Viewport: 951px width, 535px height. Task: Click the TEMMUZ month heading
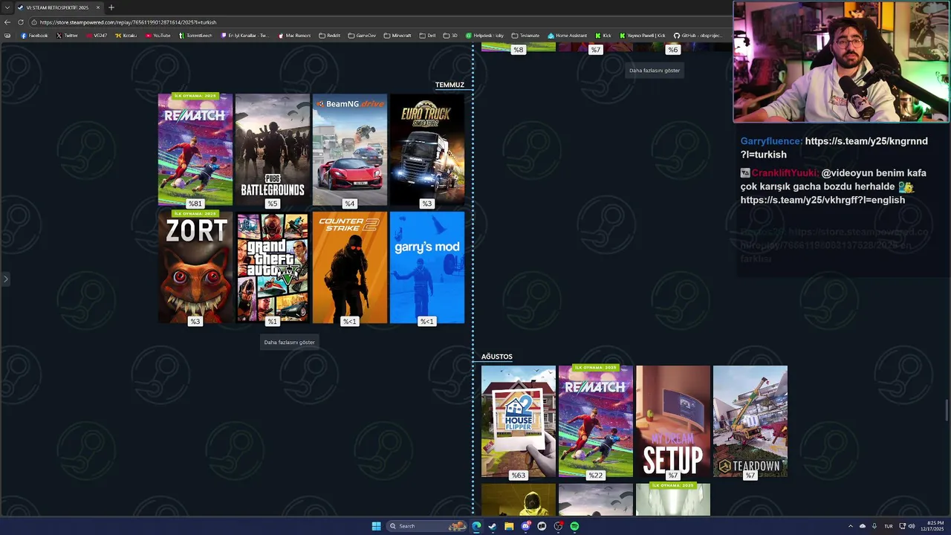pyautogui.click(x=449, y=85)
